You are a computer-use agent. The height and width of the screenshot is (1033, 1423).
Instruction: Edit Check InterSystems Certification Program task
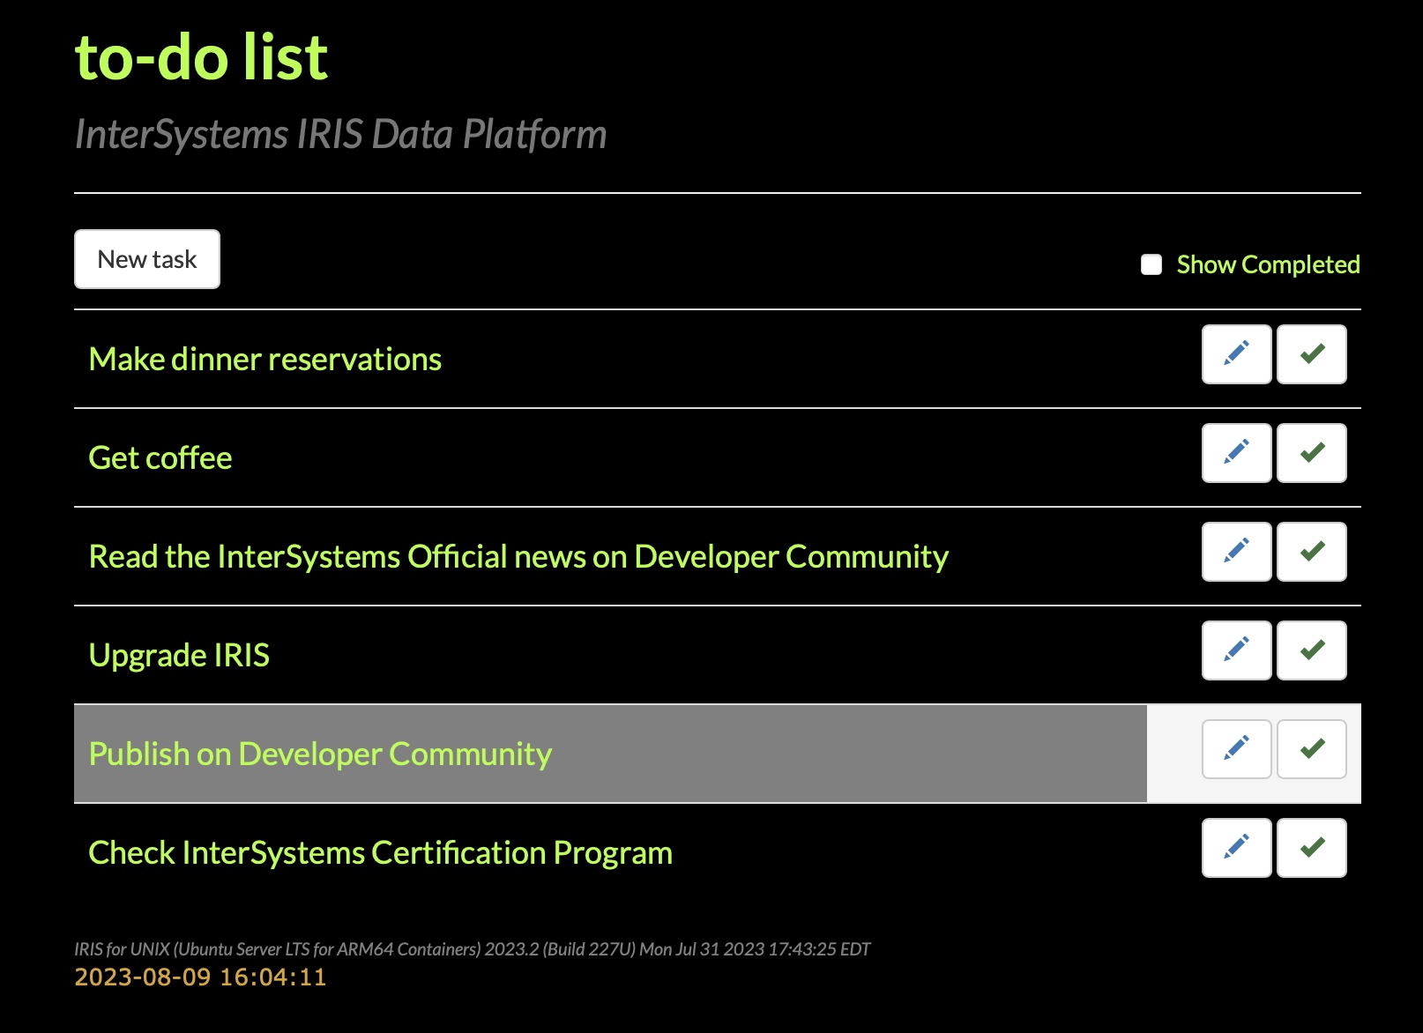pos(1236,848)
